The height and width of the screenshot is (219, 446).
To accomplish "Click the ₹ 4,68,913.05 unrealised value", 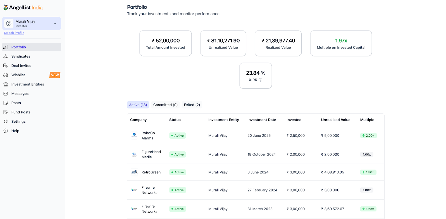I will 333,172.
